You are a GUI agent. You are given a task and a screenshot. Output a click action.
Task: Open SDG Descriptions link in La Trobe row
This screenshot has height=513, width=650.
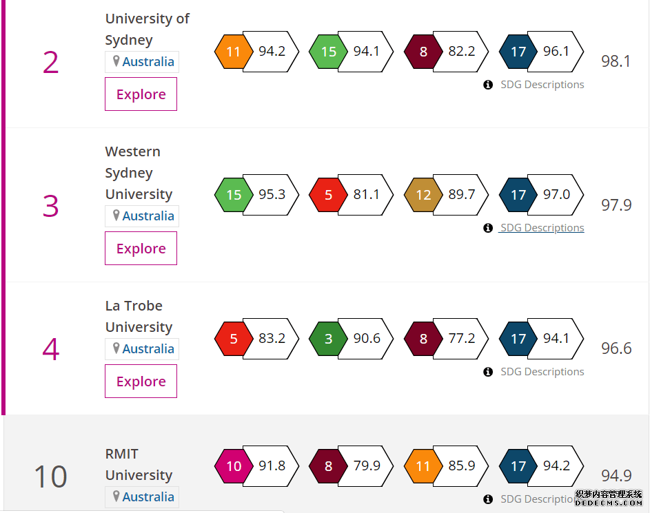coord(542,372)
